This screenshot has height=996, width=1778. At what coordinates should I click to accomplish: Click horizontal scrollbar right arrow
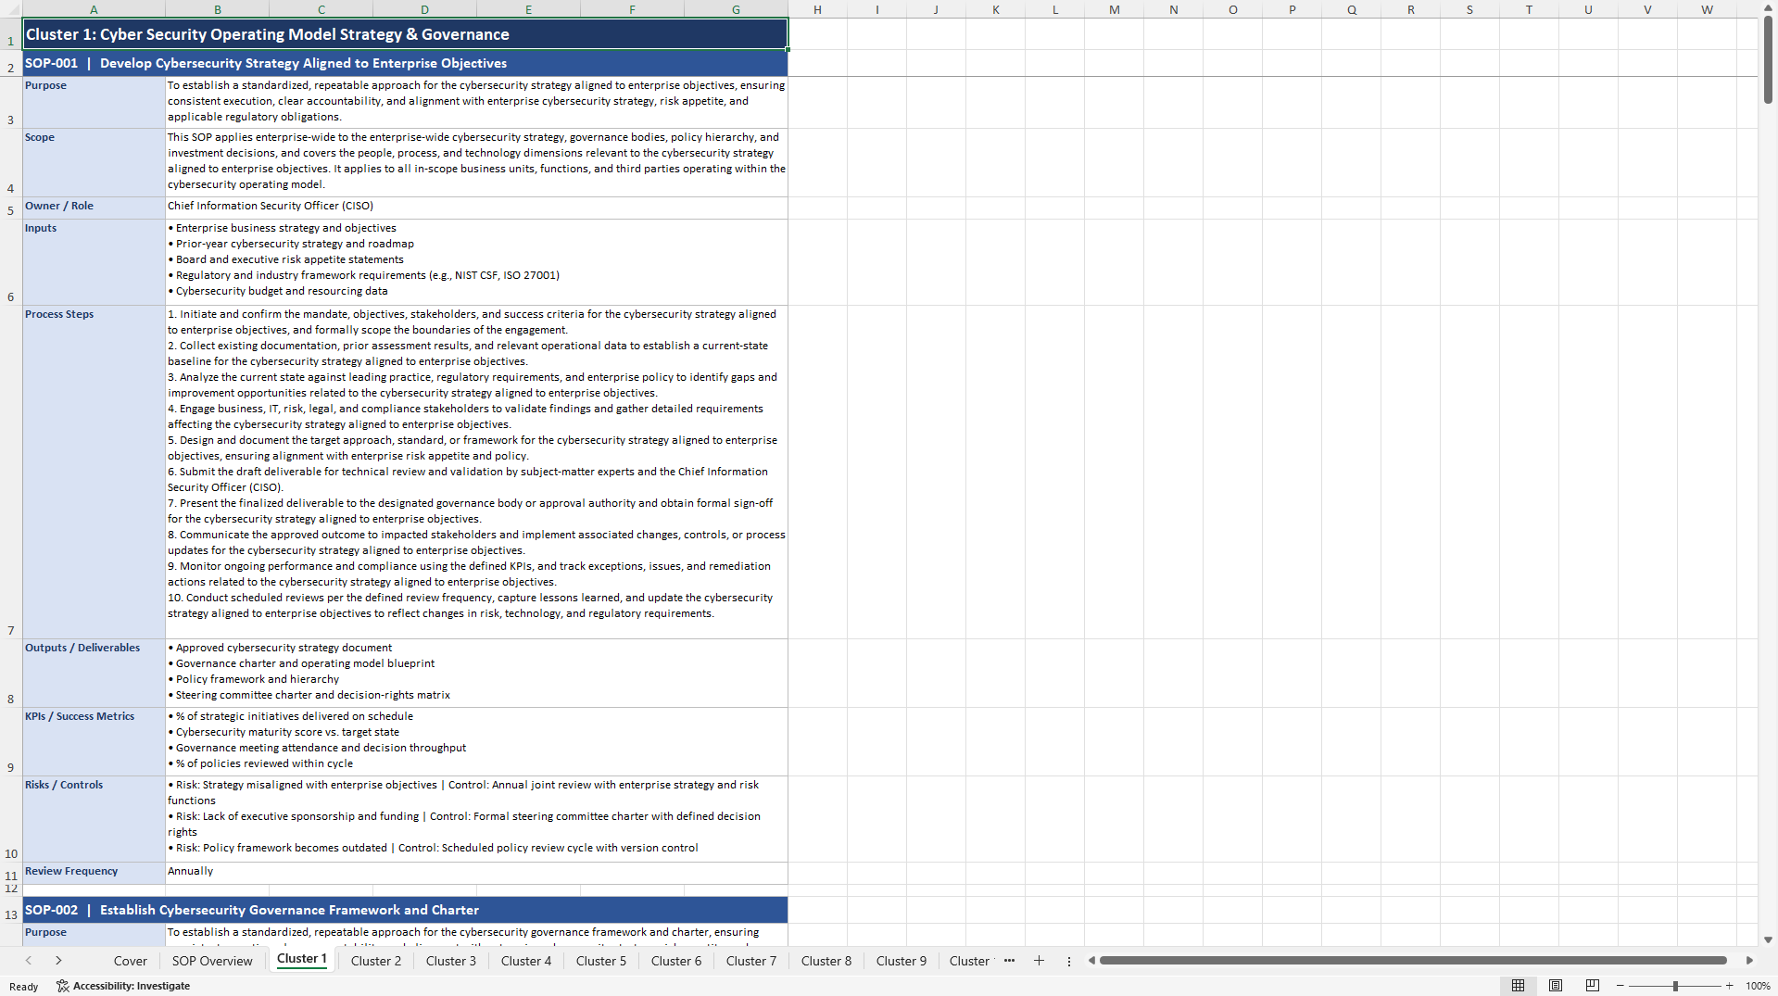pyautogui.click(x=1749, y=961)
